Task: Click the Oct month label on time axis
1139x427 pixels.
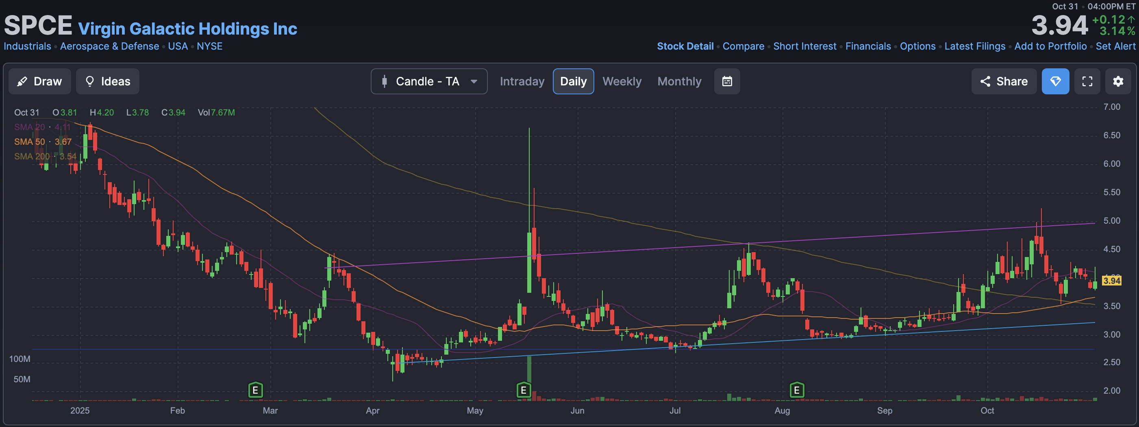Action: 987,411
